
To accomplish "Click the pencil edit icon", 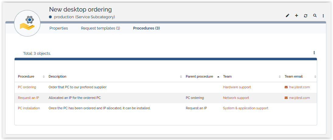I will (x=287, y=16).
